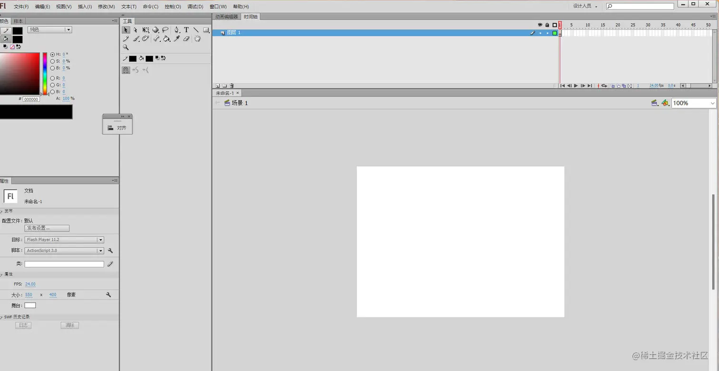Lock the 图层 1 layer

pyautogui.click(x=548, y=33)
